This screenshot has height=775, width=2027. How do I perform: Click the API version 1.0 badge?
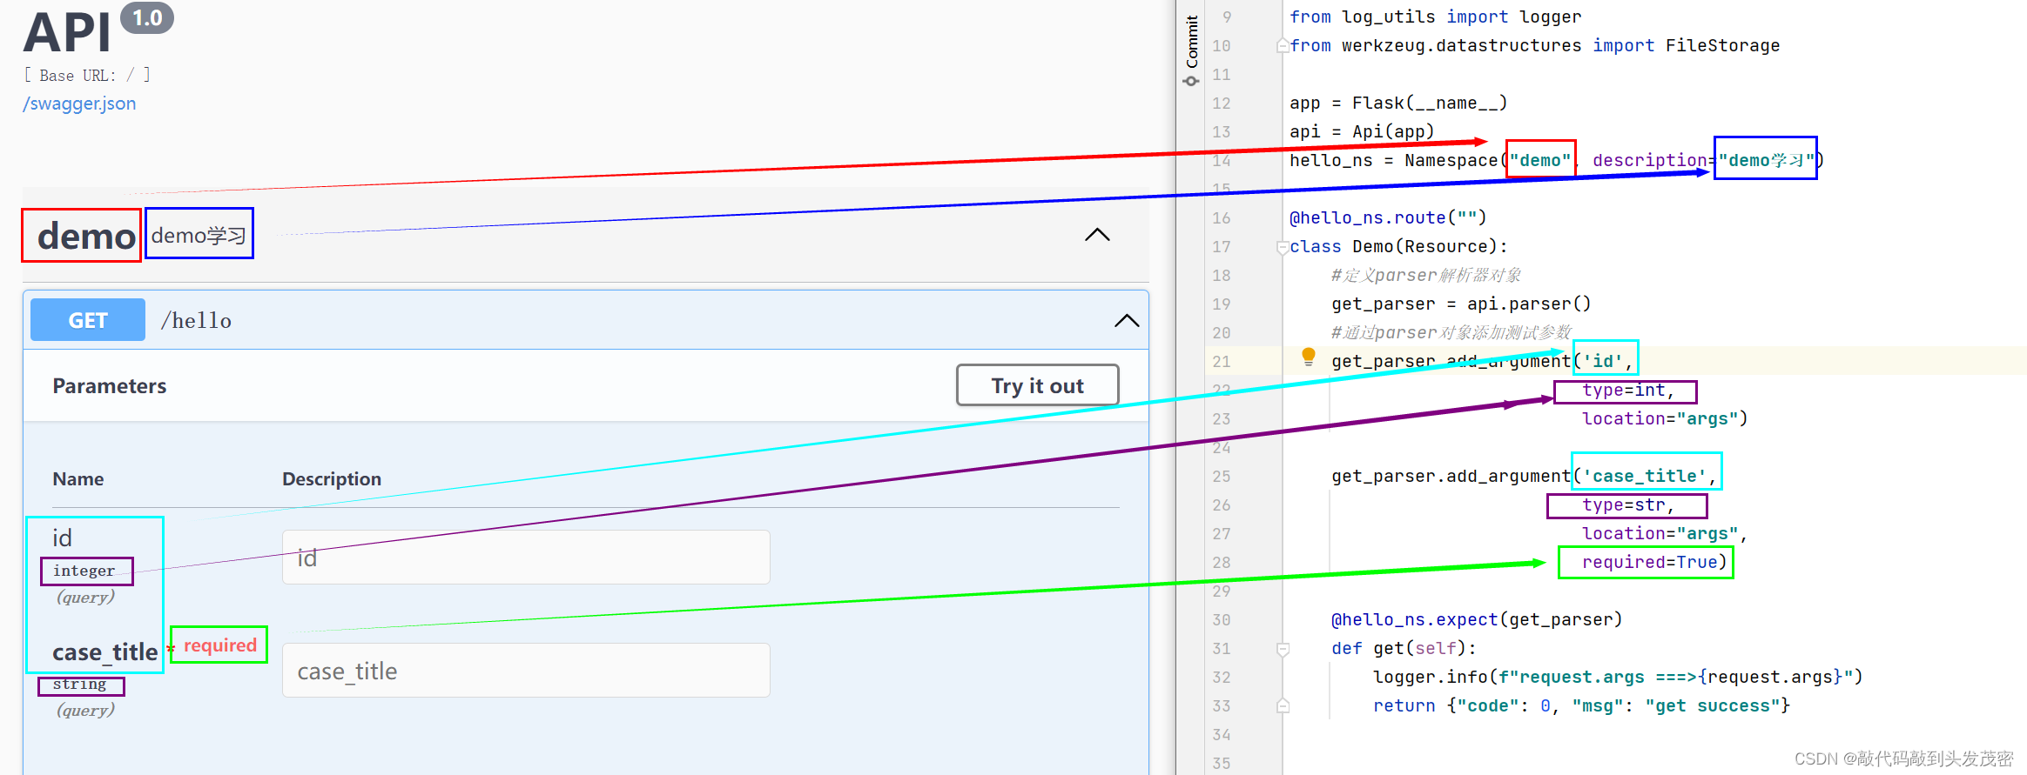pyautogui.click(x=147, y=18)
